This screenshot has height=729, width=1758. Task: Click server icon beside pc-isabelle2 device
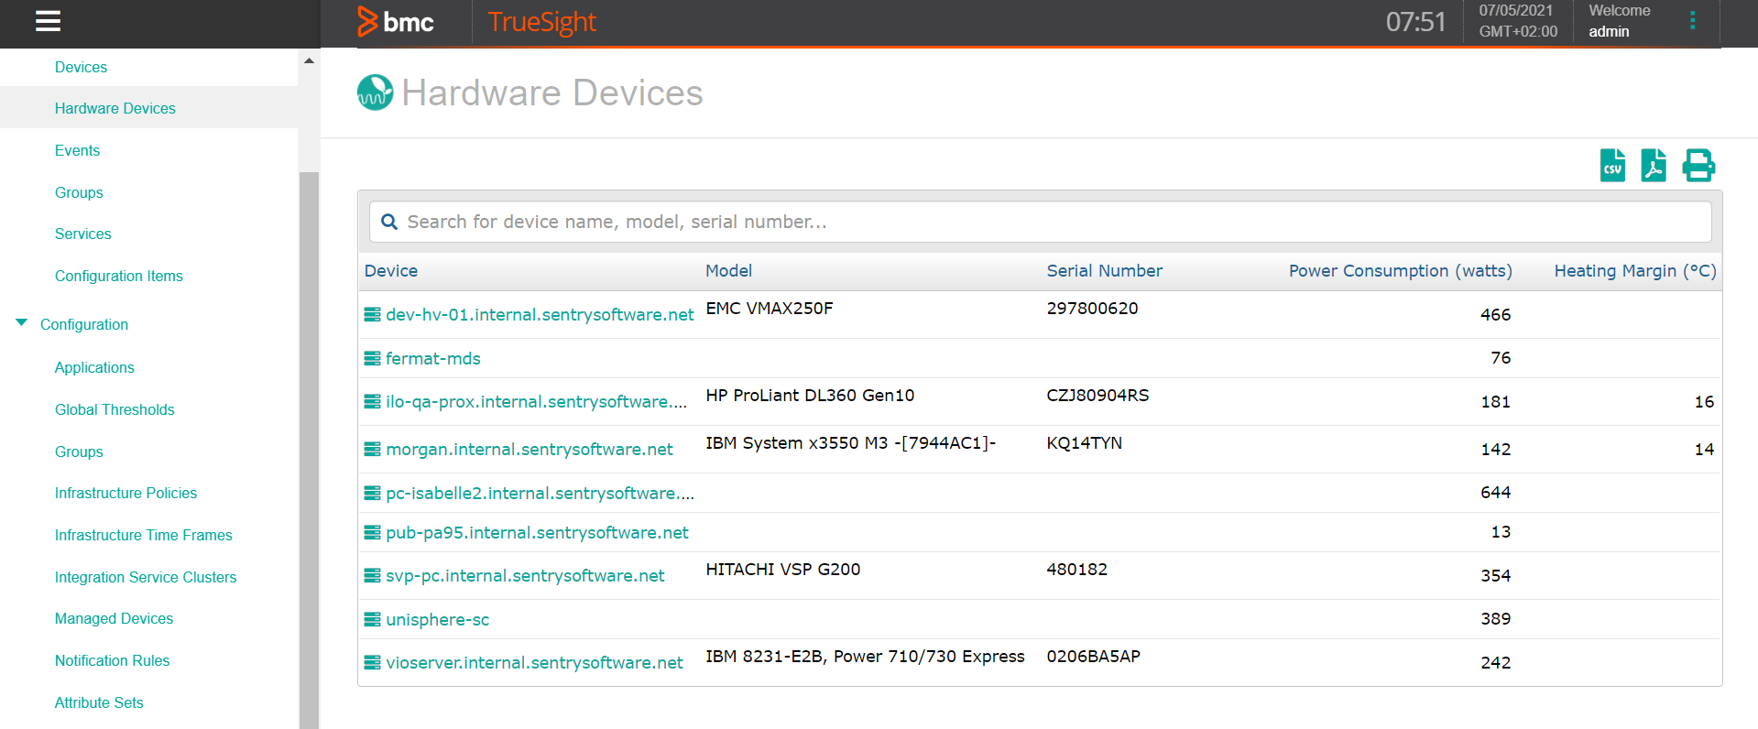372,494
